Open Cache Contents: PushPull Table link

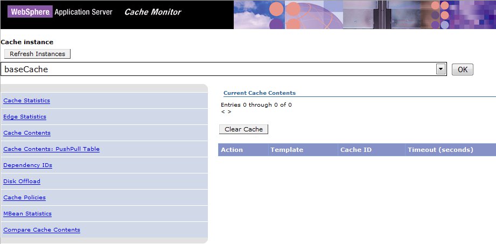pyautogui.click(x=52, y=149)
